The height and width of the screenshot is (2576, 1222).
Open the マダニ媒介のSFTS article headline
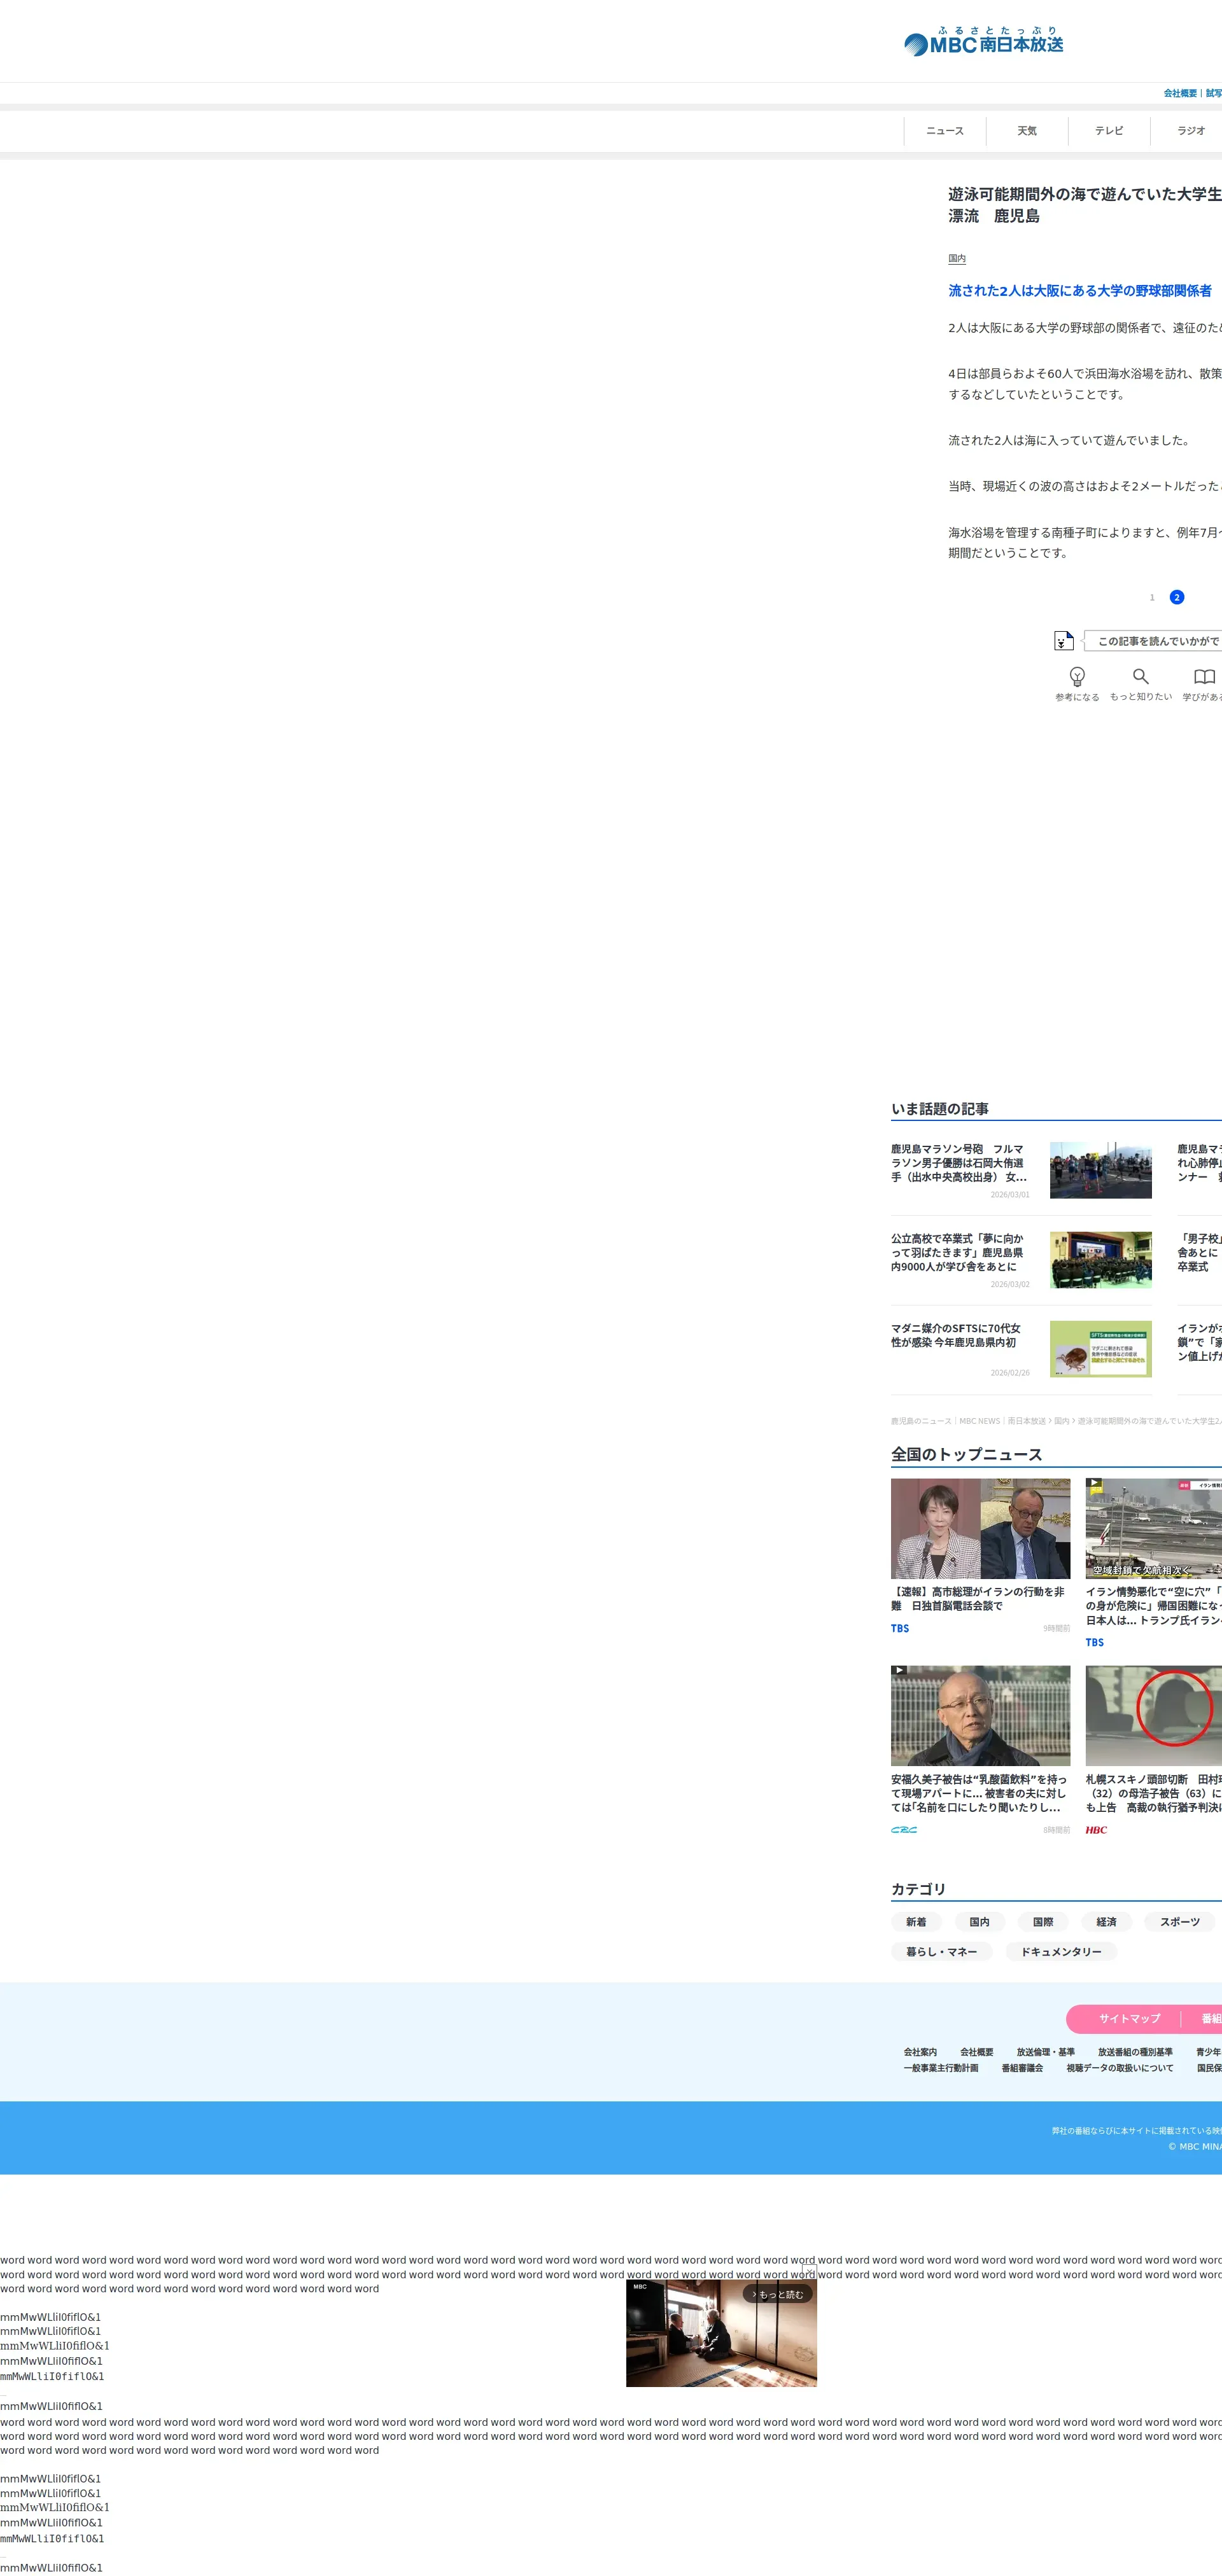coord(955,1335)
